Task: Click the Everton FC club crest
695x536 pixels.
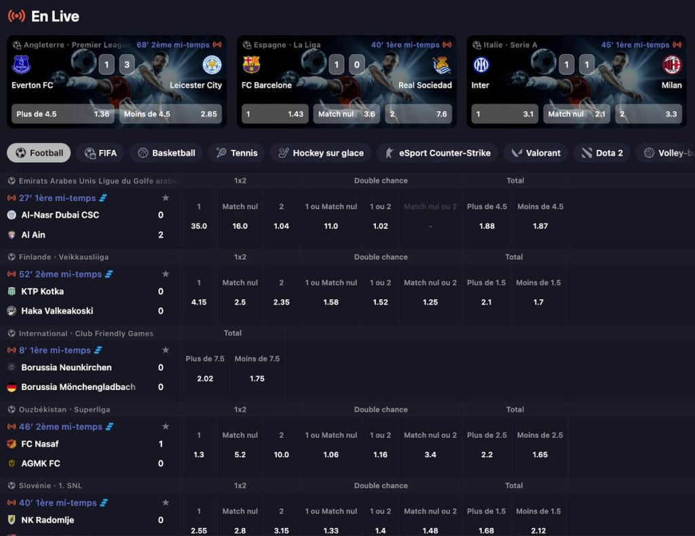Action: pos(21,64)
